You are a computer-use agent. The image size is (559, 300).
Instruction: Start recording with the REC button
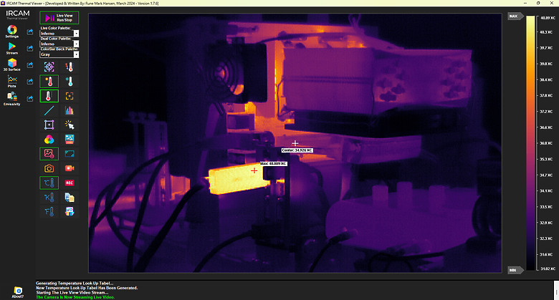pyautogui.click(x=70, y=183)
